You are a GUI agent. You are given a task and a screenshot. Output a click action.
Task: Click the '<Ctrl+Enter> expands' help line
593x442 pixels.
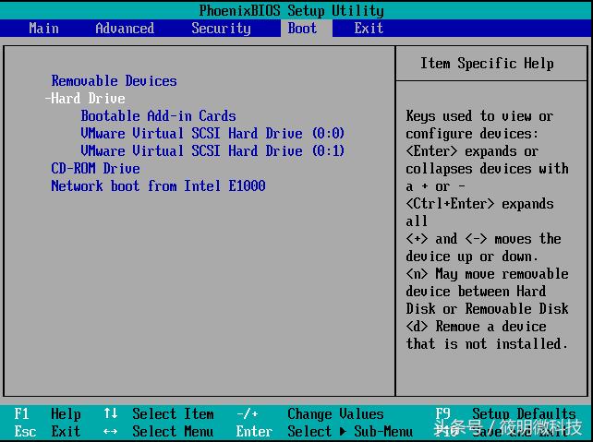click(480, 204)
